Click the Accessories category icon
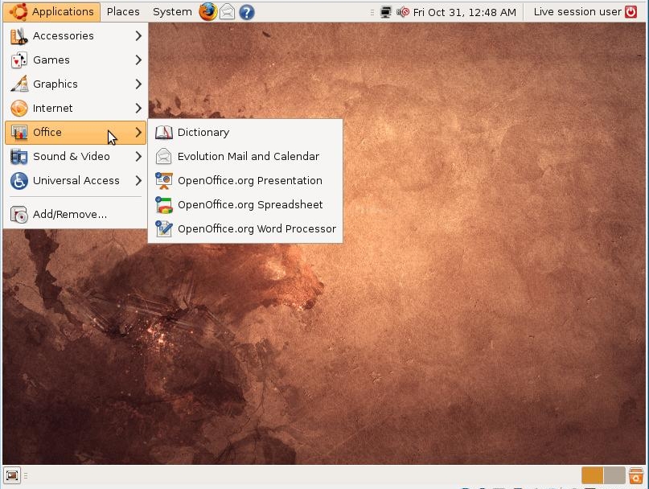 (x=19, y=36)
